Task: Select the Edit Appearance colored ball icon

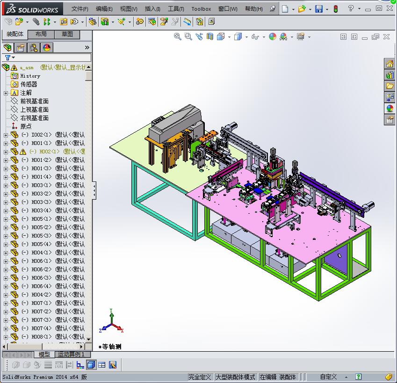Action: [273, 36]
